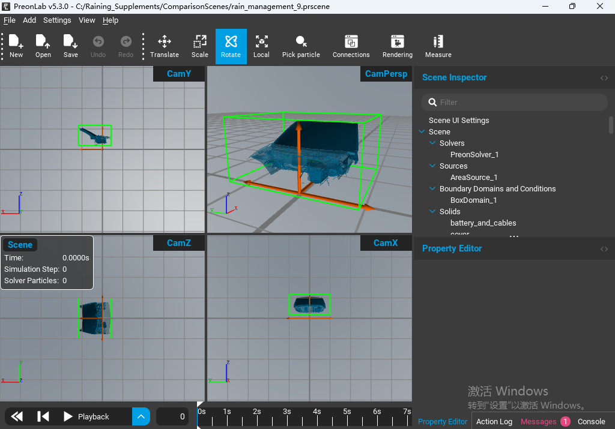Click the PreonLab application icon
The height and width of the screenshot is (429, 615).
[6, 6]
